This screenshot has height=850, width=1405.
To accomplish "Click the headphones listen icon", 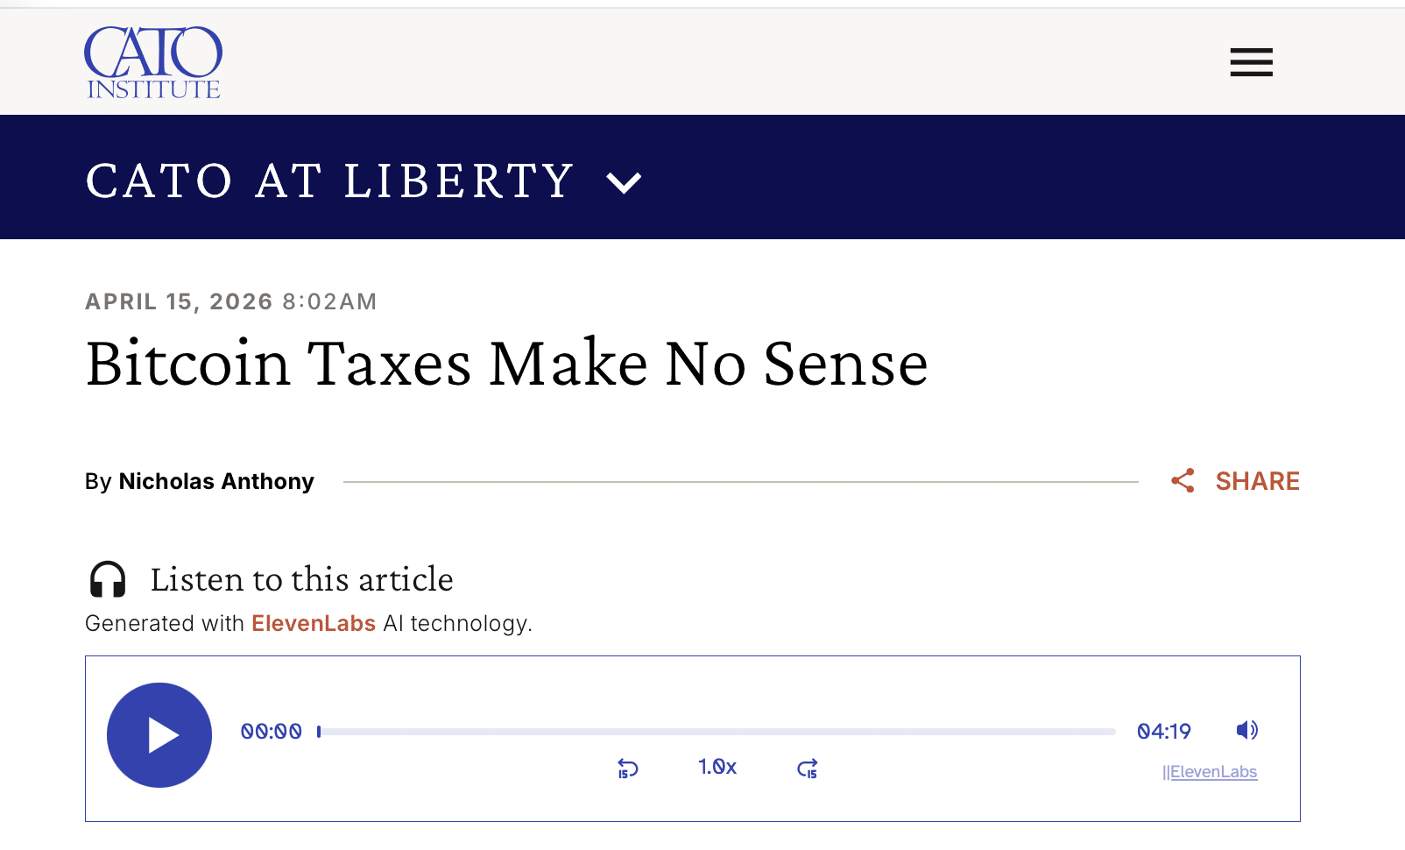I will click(108, 580).
